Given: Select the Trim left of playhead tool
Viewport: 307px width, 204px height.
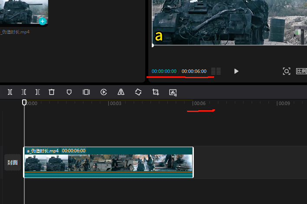Looking at the screenshot, I should click(x=24, y=92).
